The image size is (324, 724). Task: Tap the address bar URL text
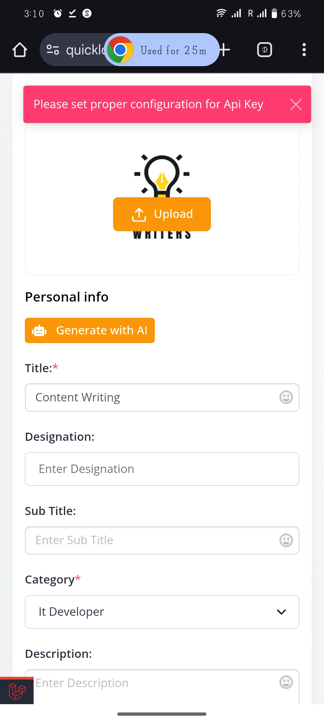pyautogui.click(x=84, y=50)
